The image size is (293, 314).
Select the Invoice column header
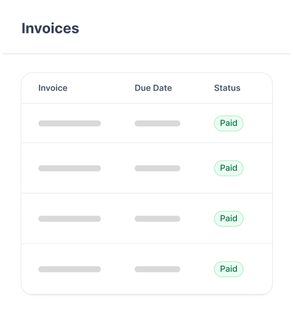(x=53, y=88)
